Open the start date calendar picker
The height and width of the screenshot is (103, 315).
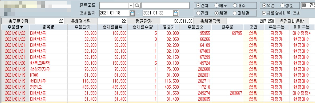click(x=132, y=13)
